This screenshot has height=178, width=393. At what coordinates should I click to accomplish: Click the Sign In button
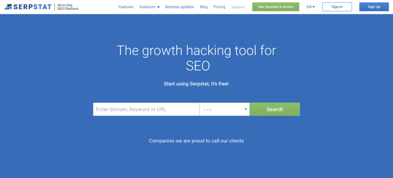[337, 7]
